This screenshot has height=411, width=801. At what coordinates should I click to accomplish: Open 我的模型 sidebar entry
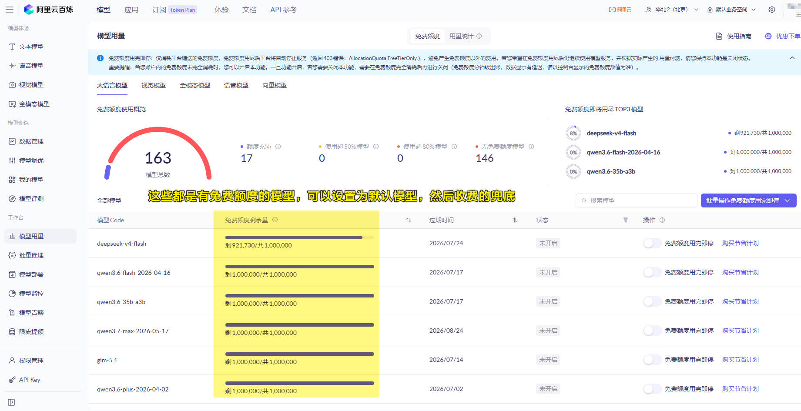[x=31, y=180]
